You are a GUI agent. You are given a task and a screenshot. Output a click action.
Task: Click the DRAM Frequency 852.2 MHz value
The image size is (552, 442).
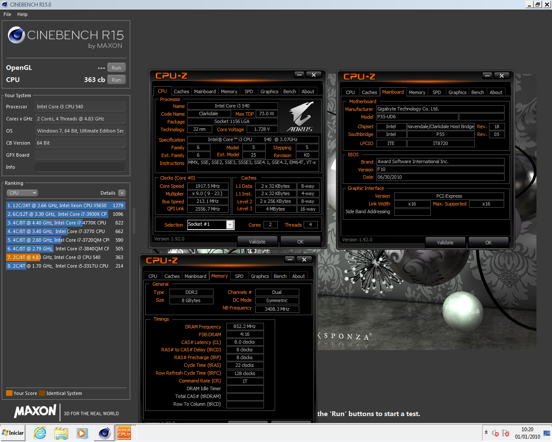pos(245,327)
